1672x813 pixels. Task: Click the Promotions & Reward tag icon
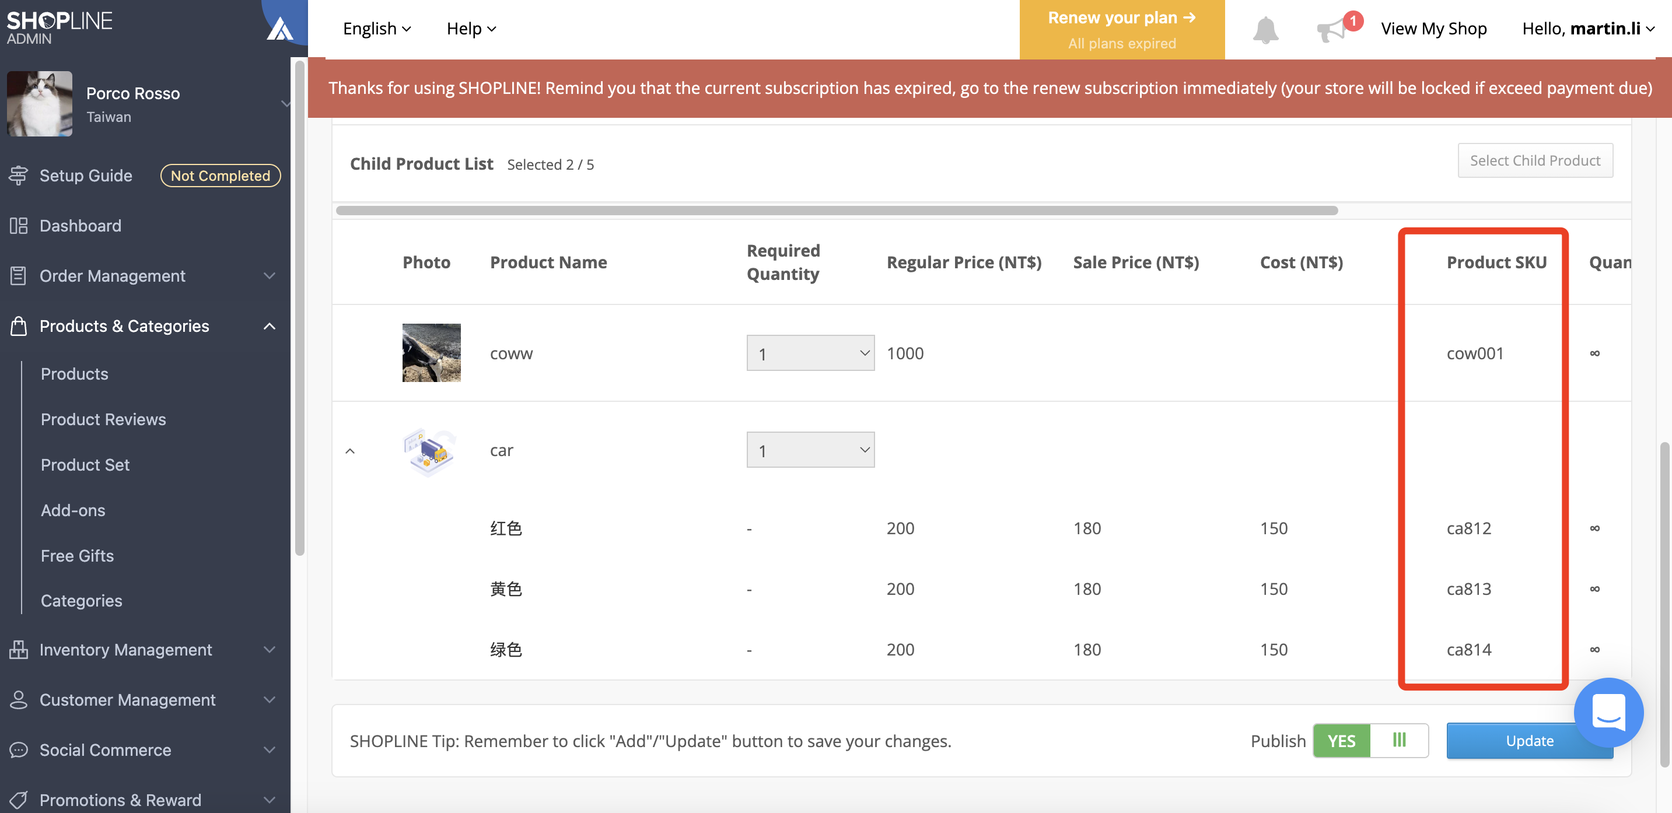[x=18, y=800]
